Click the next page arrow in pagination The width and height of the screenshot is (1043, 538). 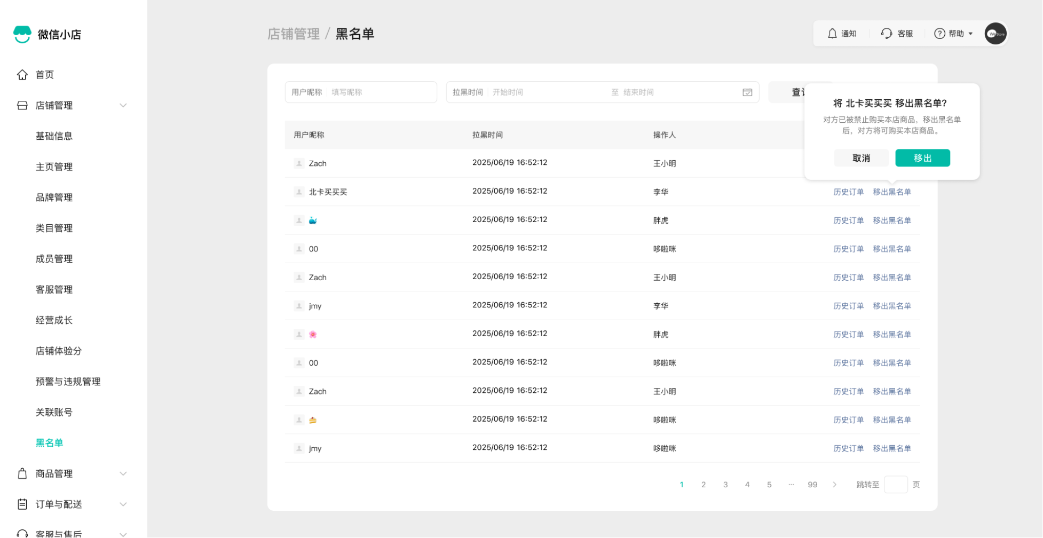(x=834, y=485)
